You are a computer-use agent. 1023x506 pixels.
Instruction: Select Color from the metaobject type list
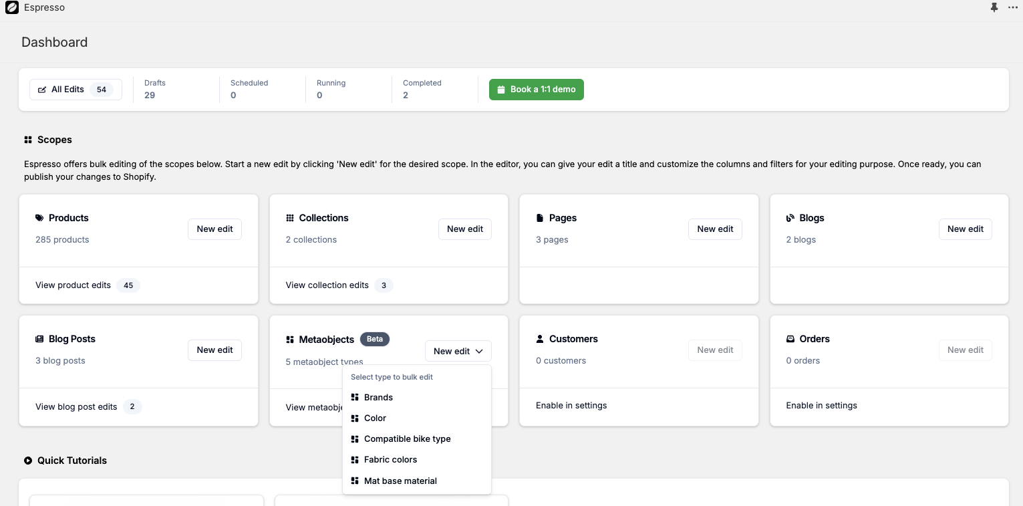[375, 418]
